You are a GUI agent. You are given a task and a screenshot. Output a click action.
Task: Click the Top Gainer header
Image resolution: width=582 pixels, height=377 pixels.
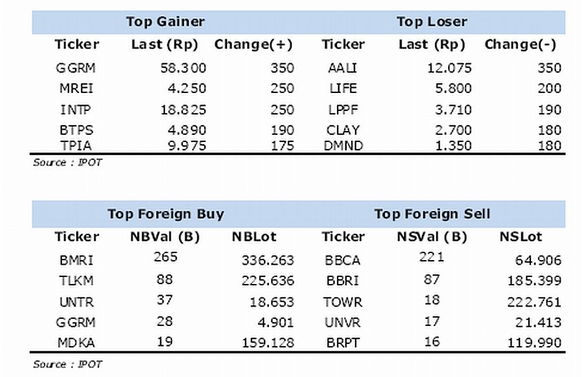[165, 21]
